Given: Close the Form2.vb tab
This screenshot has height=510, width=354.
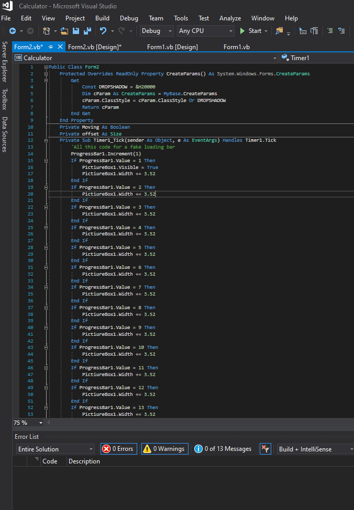Looking at the screenshot, I should [60, 47].
